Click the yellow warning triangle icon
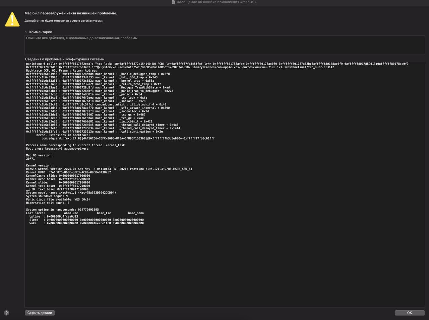429x320 pixels. [x=12, y=19]
